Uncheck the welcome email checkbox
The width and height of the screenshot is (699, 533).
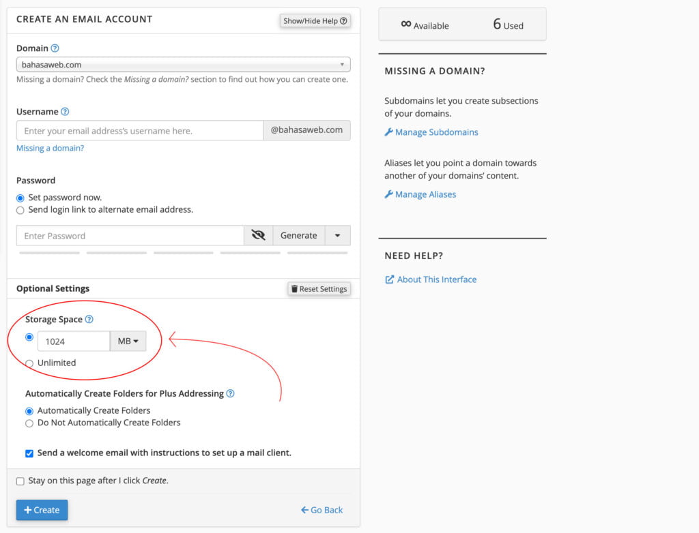(x=29, y=453)
